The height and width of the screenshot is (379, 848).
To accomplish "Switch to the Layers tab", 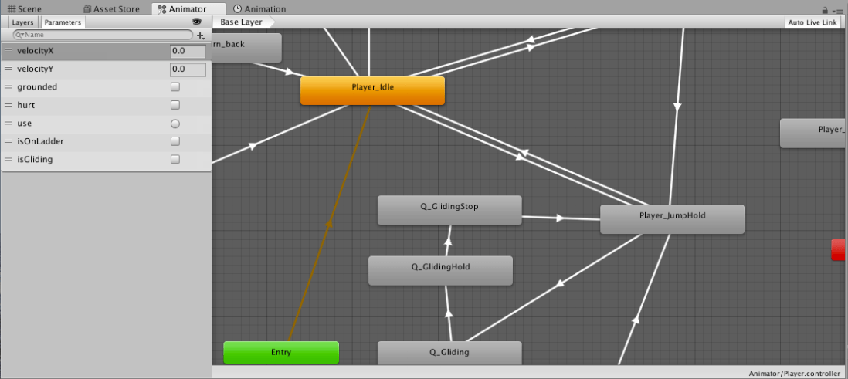I will 22,22.
